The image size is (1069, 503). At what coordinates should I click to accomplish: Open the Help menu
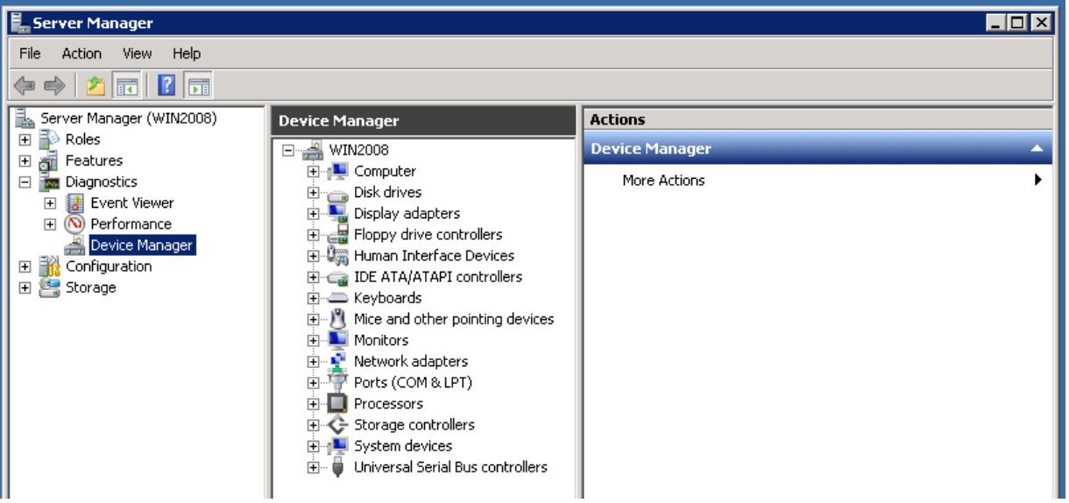click(187, 53)
